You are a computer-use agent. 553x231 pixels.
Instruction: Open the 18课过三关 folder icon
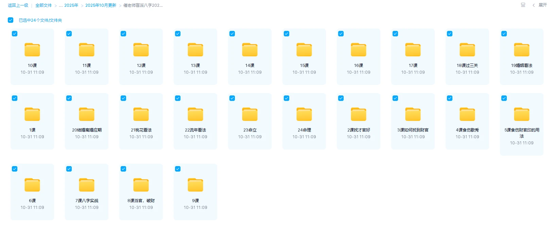click(467, 50)
